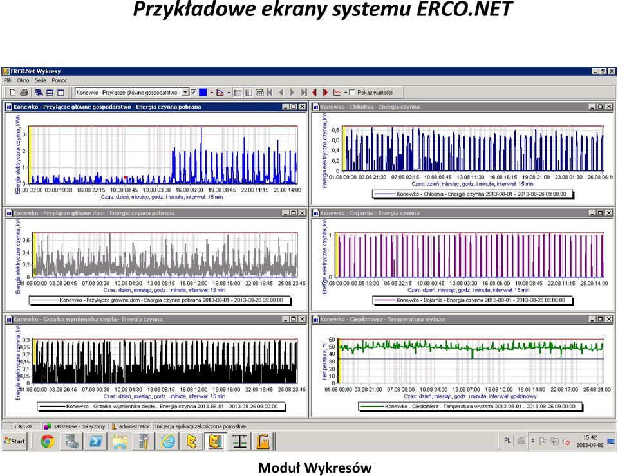618x476 pixels.
Task: Tile chart windows horizontally
Action: click(x=50, y=93)
